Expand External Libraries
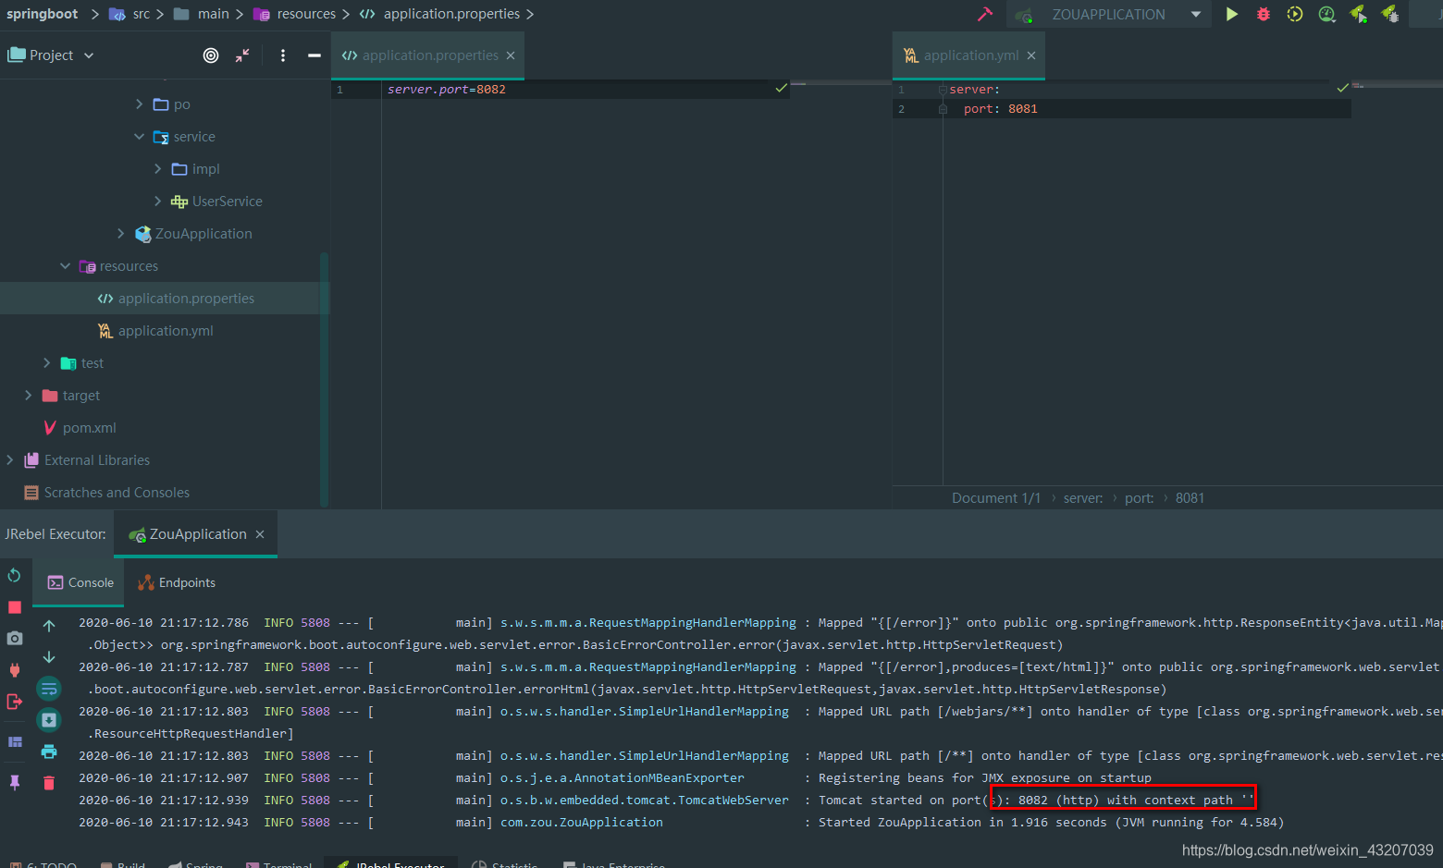The width and height of the screenshot is (1443, 868). click(x=10, y=460)
